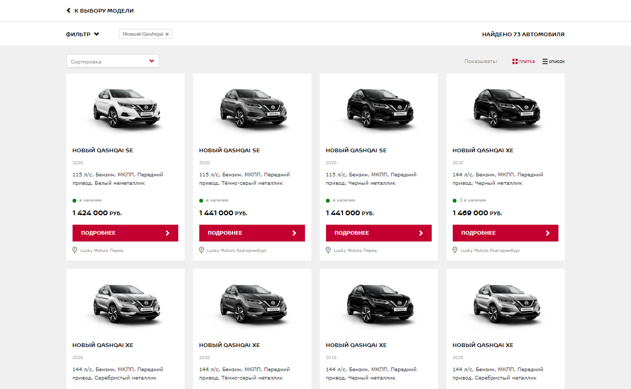The image size is (631, 389).
Task: Click the price 1 441 000 руб. on the Тёмно-серый card
Action: tap(223, 213)
